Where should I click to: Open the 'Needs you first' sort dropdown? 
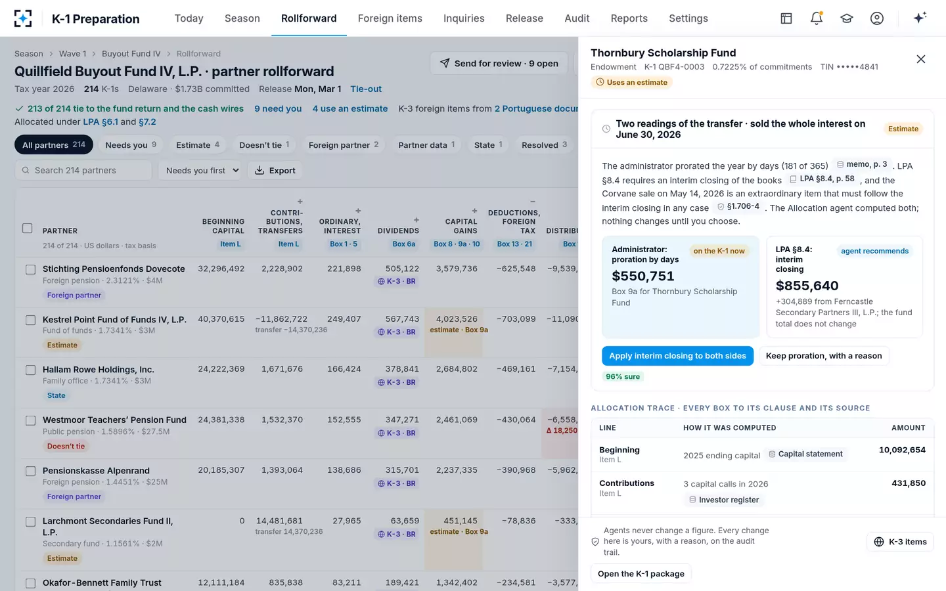200,170
